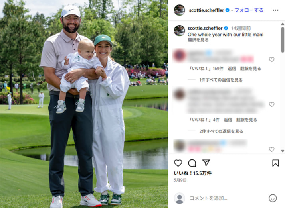Like the third partially visible comment
The image size is (285, 208).
coord(271,149)
